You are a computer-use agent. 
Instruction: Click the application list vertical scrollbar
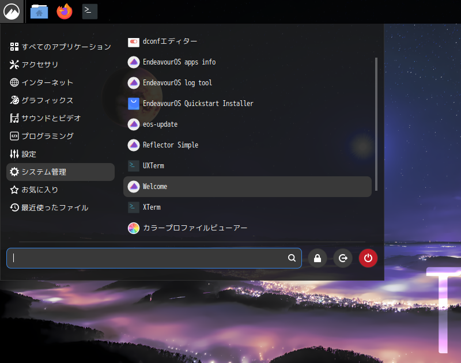[376, 124]
